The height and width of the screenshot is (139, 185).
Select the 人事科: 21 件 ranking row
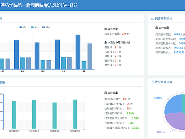point(113,52)
